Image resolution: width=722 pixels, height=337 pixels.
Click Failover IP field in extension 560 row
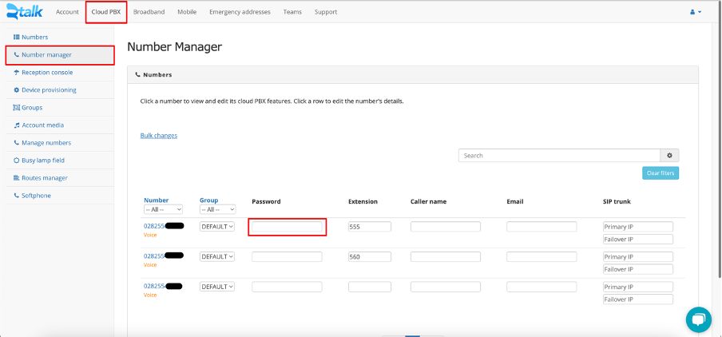click(638, 269)
